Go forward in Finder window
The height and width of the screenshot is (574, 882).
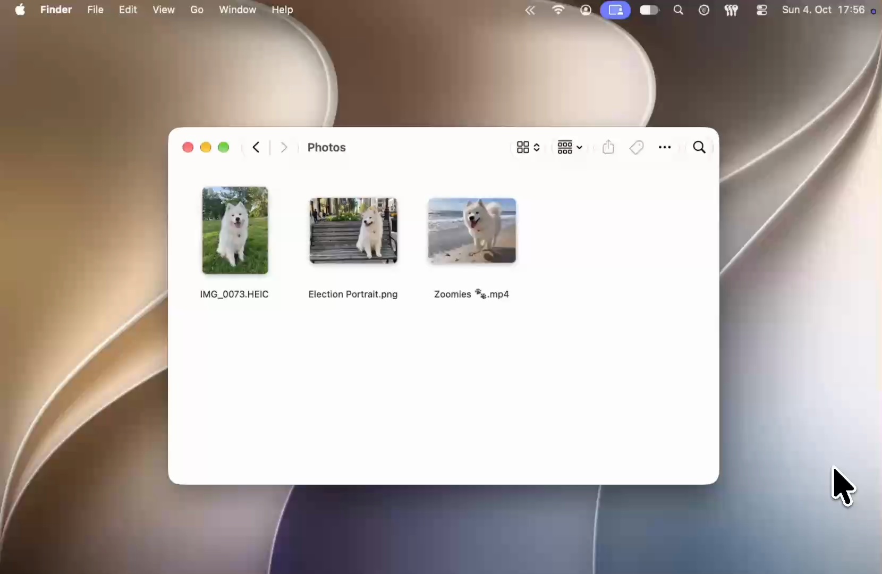point(284,147)
